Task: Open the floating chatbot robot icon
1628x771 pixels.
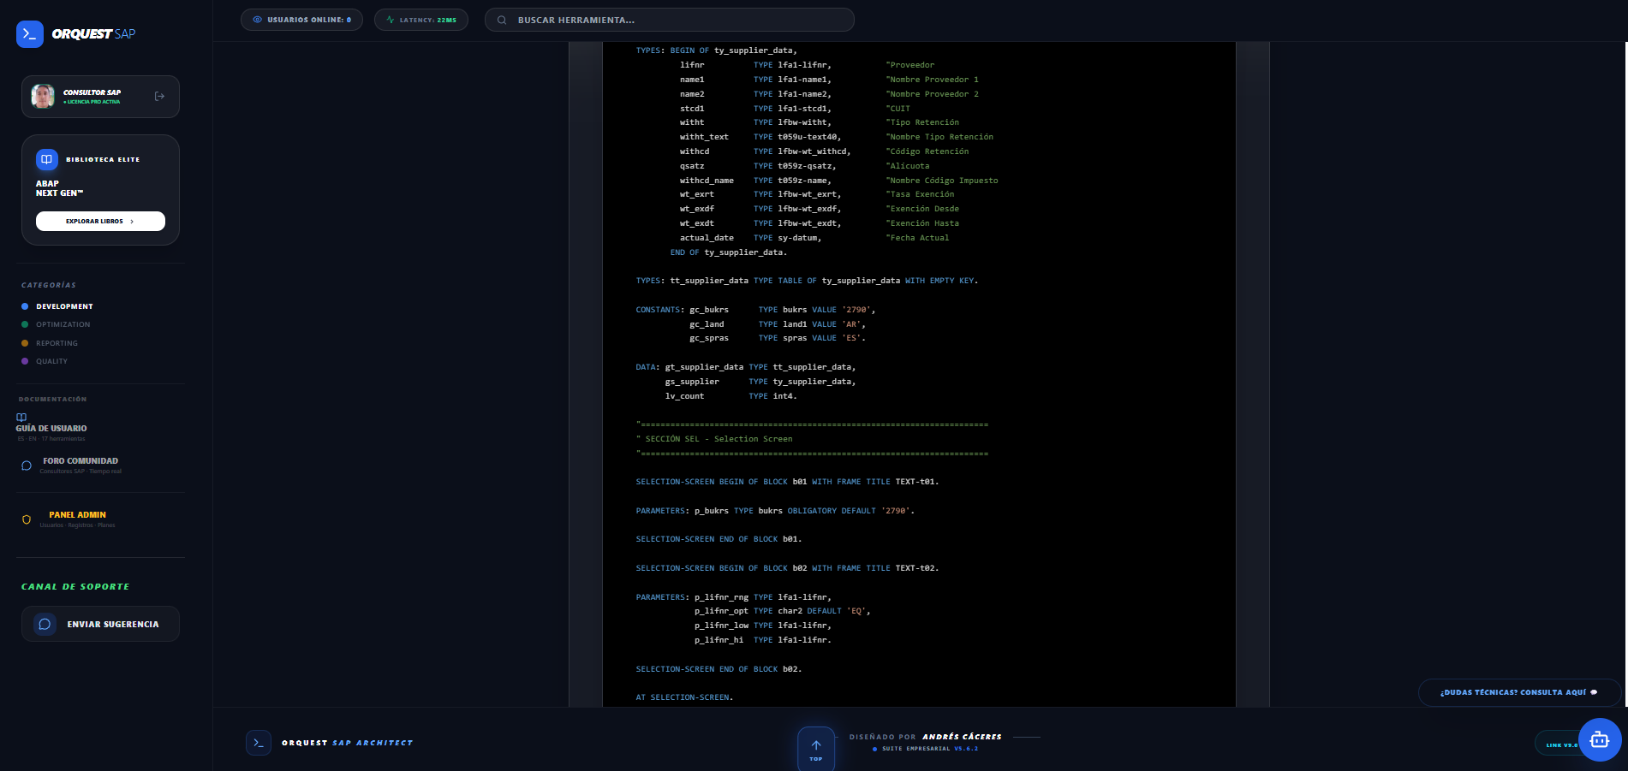Action: [1600, 739]
